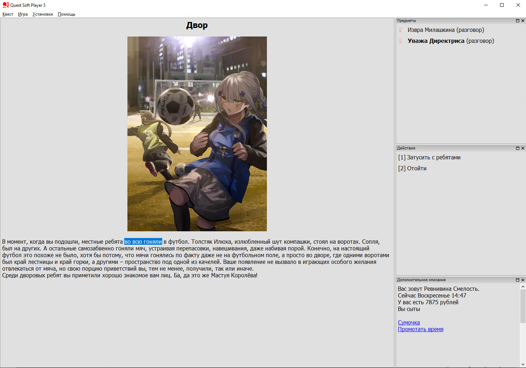Maximize the Quest Soft Player window
The width and height of the screenshot is (526, 368).
[502, 5]
